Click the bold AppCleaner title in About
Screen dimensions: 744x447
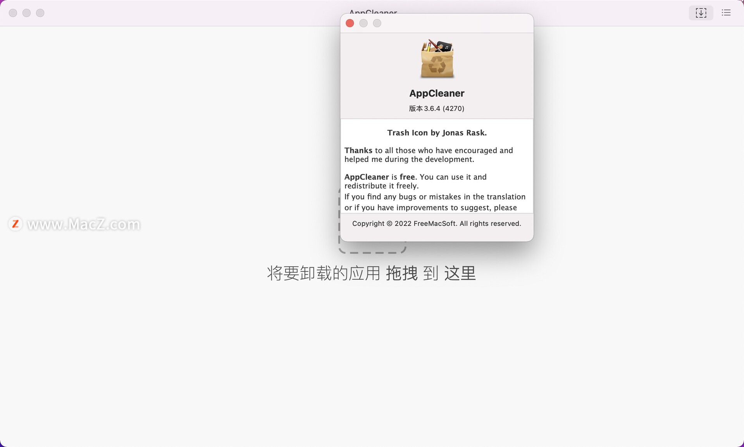(x=437, y=93)
